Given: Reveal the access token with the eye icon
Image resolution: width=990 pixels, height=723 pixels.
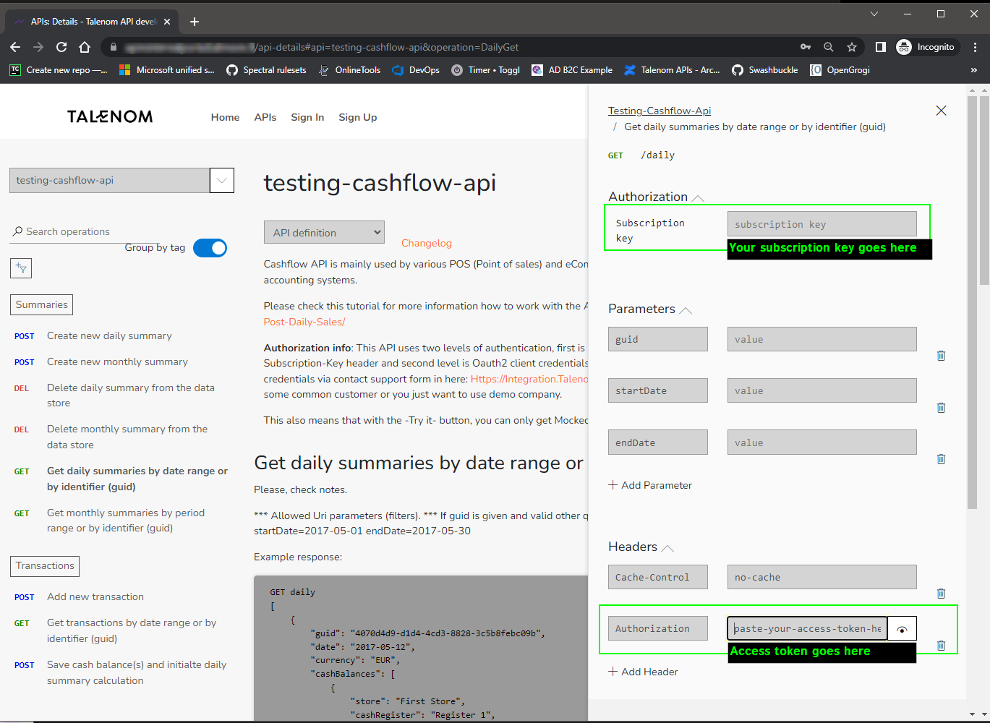Looking at the screenshot, I should click(x=902, y=629).
